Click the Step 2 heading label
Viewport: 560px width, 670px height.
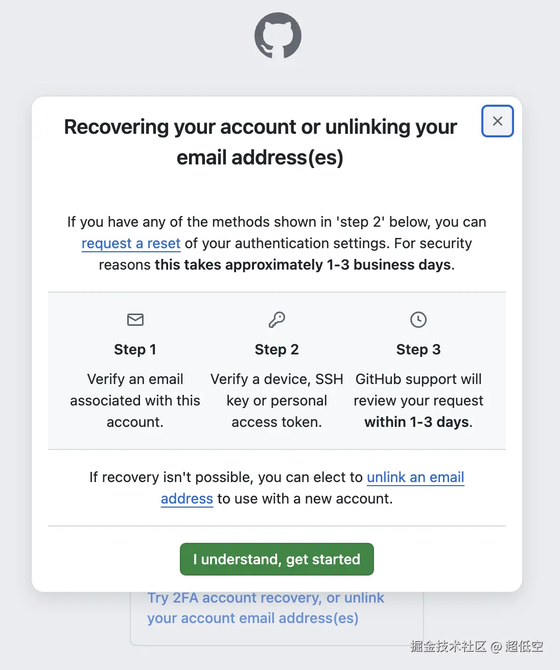coord(276,349)
